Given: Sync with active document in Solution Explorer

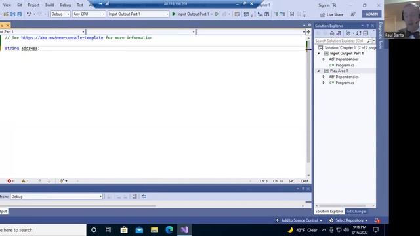Looking at the screenshot, I should 359,33.
